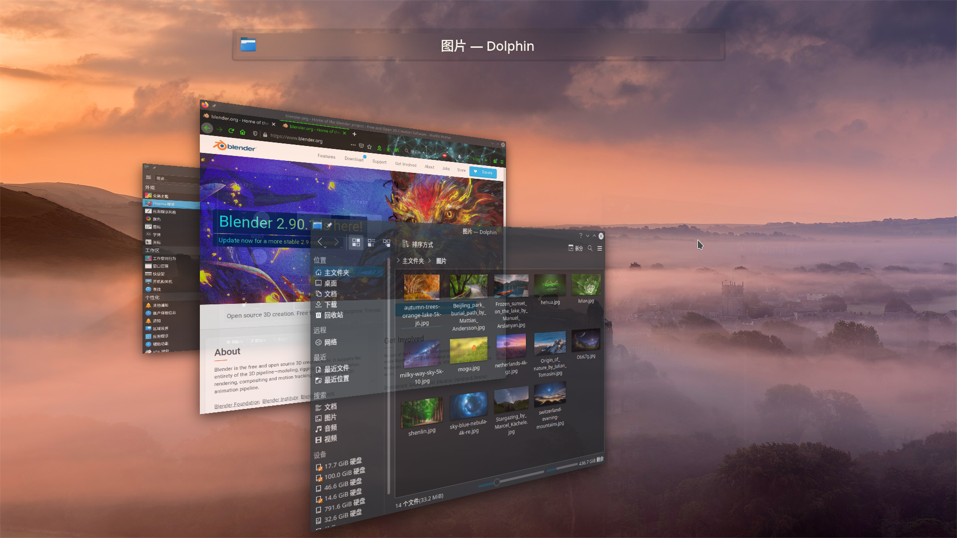Viewport: 957px width, 538px height.
Task: Click Dolphin's back navigation arrow
Action: tap(319, 242)
